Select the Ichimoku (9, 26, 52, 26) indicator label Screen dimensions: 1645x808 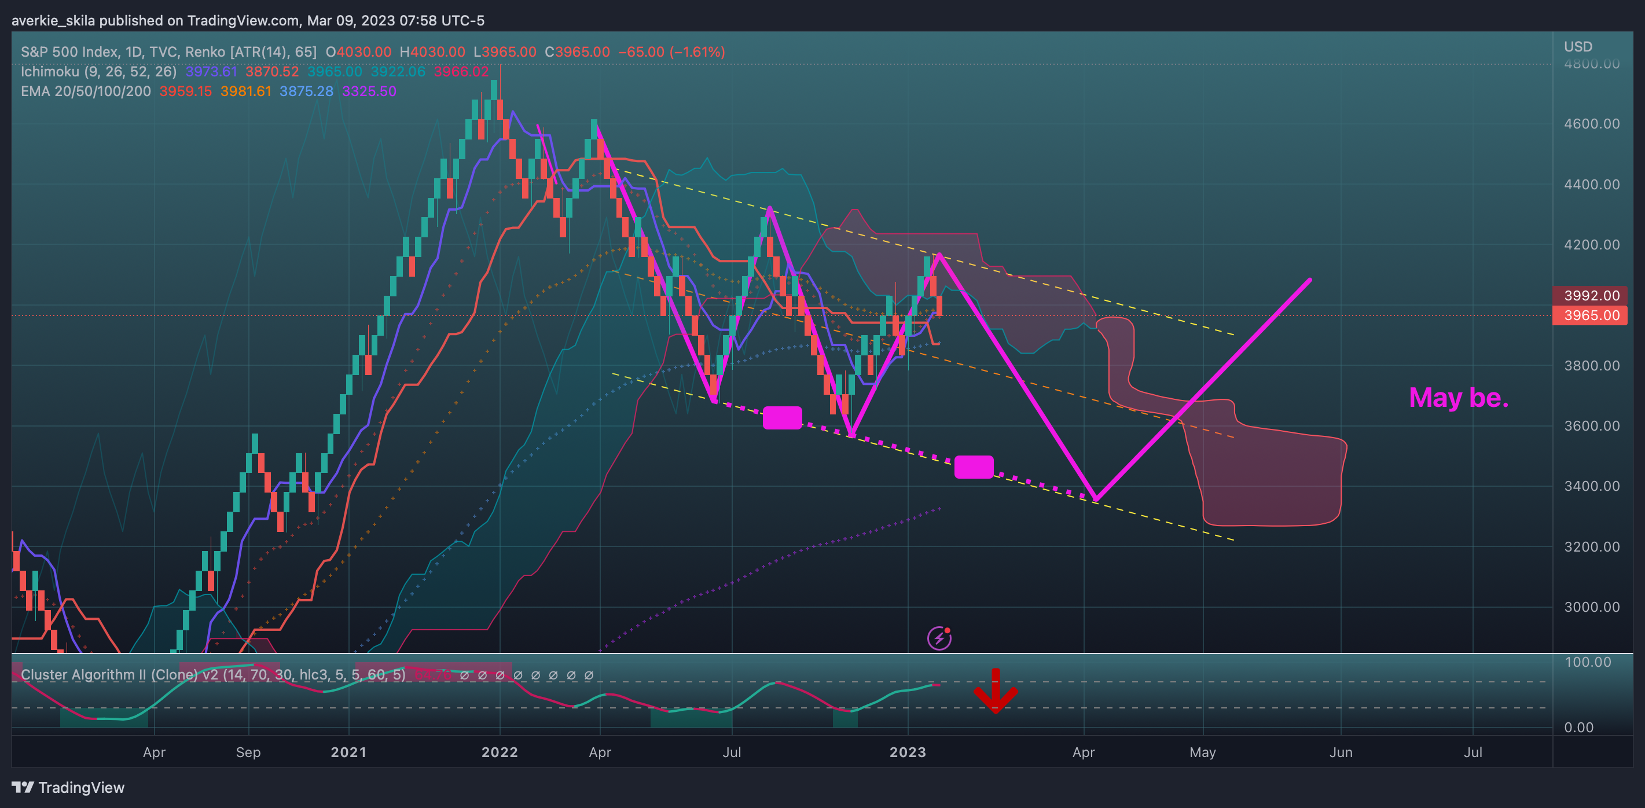98,72
